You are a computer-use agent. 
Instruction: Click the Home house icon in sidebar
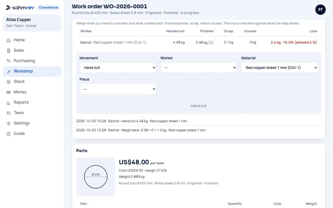click(x=9, y=40)
